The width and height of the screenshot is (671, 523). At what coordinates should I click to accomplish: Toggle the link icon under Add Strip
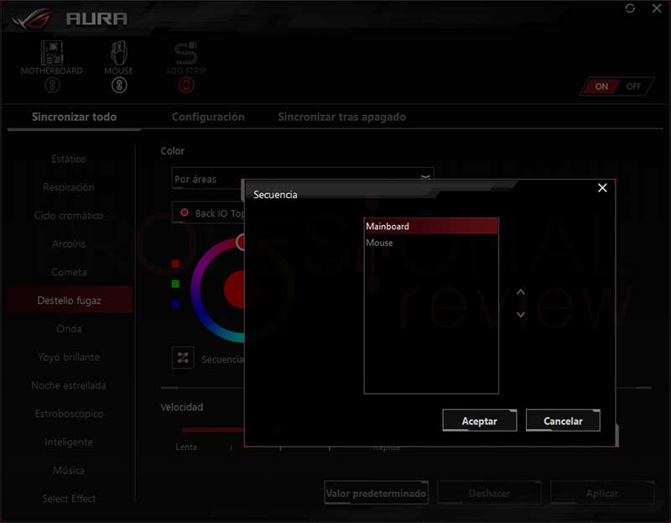[x=186, y=86]
